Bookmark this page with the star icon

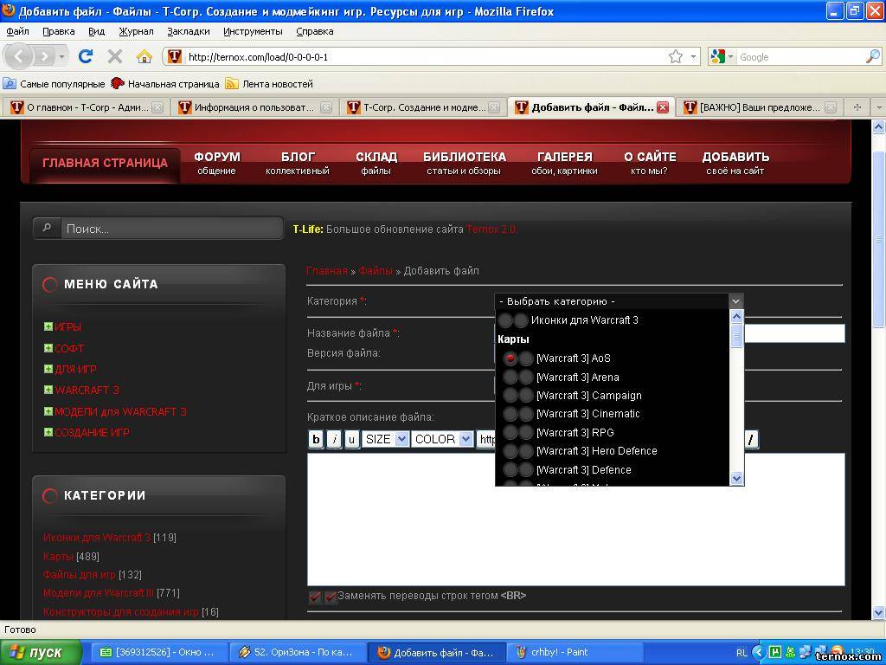675,56
